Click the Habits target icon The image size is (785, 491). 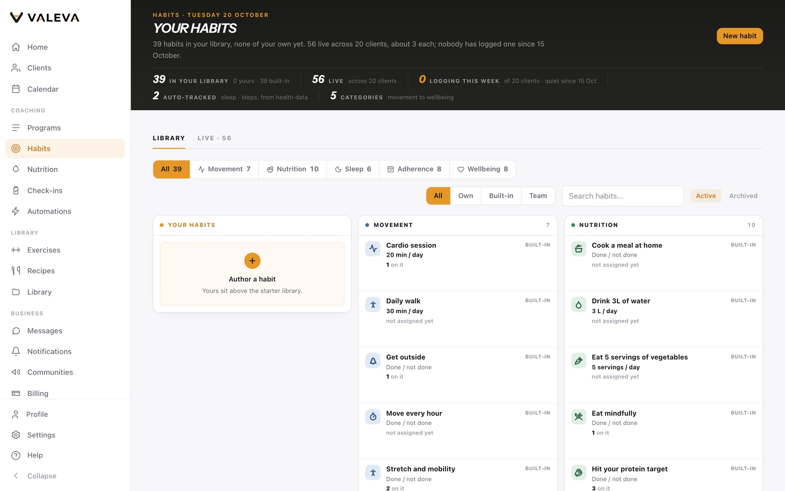[16, 148]
